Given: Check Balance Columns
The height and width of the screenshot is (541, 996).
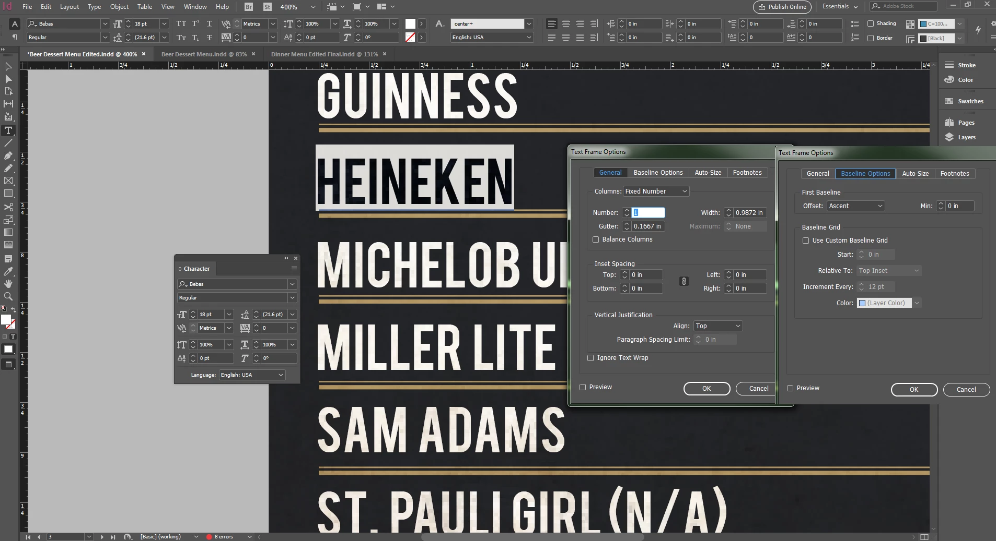Looking at the screenshot, I should point(596,239).
